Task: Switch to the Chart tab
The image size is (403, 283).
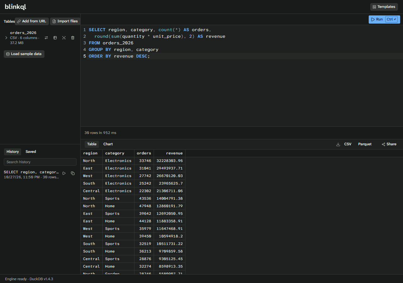Action: click(x=108, y=144)
